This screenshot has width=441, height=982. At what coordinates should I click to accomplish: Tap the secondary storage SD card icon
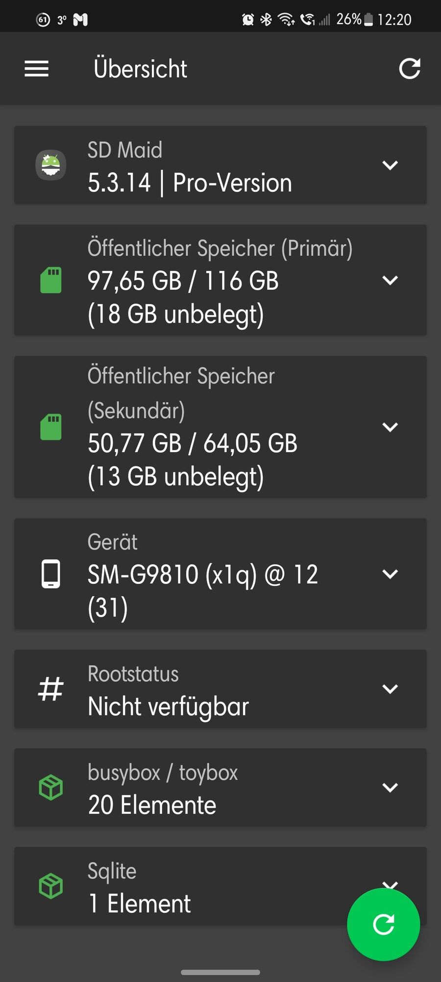51,427
